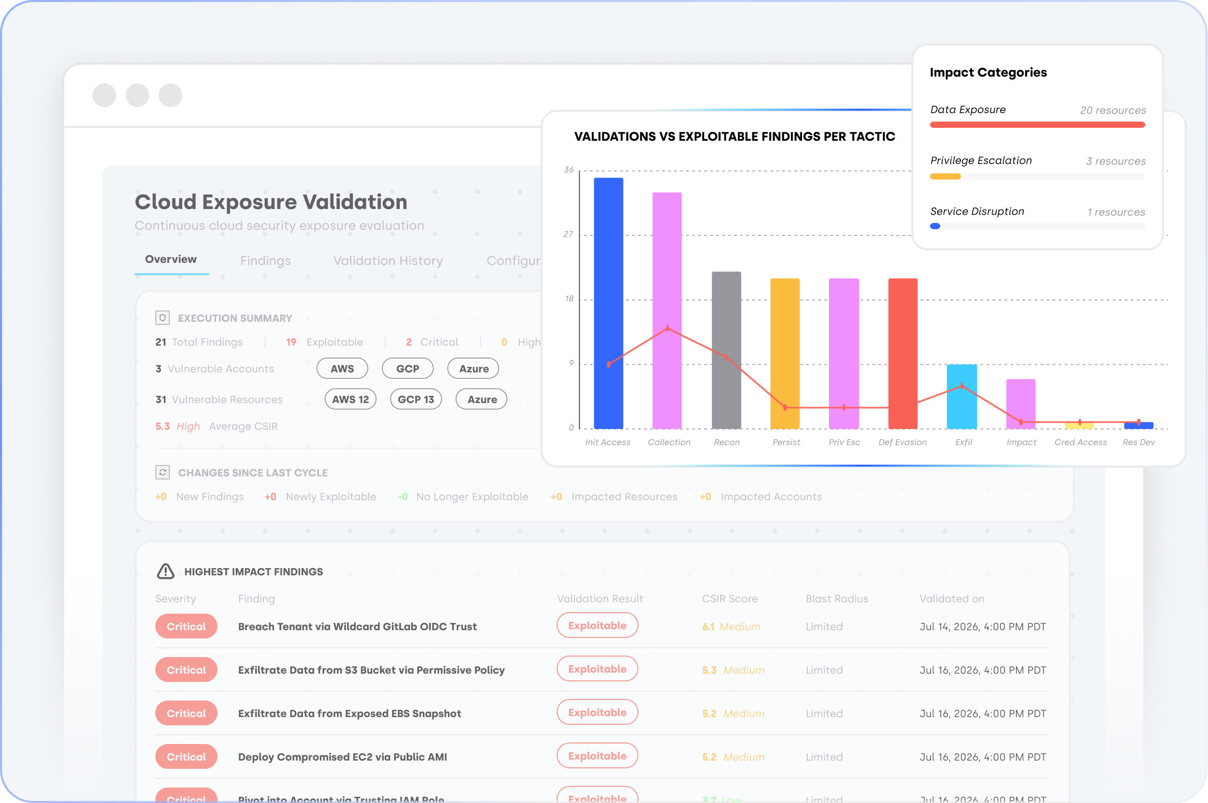
Task: Select the Azure vulnerable account pill
Action: 473,368
